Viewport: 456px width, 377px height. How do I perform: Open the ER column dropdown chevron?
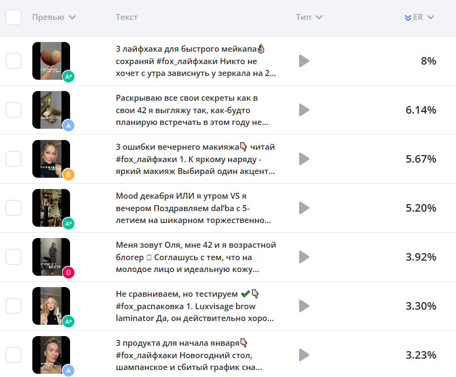point(431,17)
